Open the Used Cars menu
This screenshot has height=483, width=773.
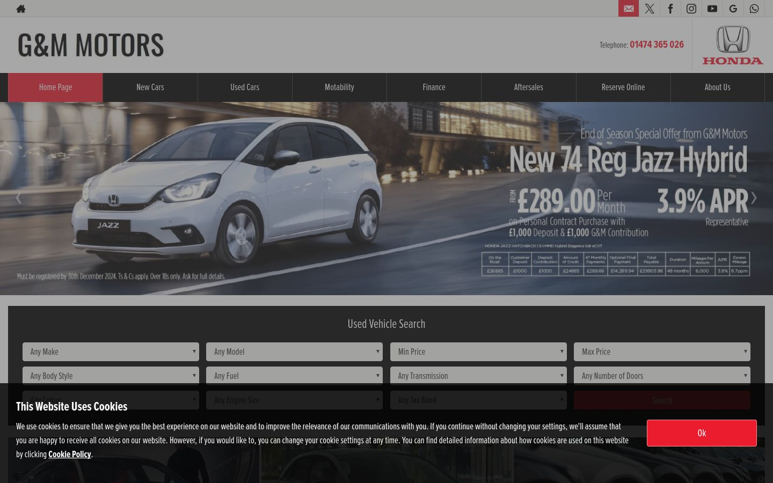tap(245, 87)
